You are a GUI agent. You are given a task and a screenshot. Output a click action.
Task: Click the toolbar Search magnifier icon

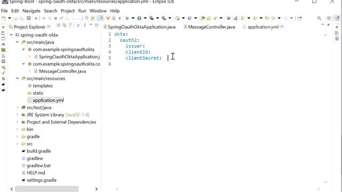click(319, 18)
